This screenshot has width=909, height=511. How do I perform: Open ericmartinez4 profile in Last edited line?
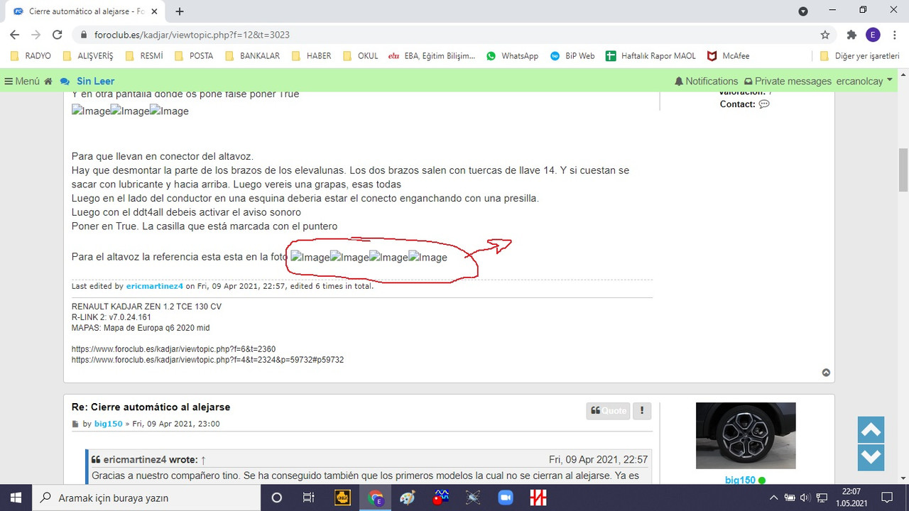[x=155, y=286]
